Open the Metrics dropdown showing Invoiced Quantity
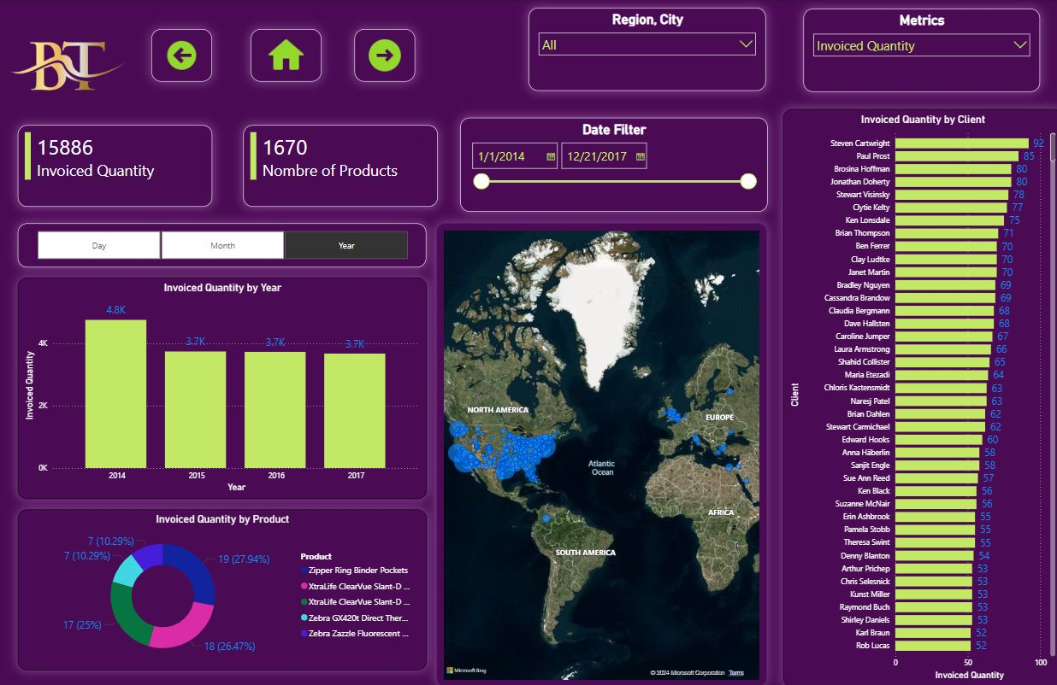 1018,45
